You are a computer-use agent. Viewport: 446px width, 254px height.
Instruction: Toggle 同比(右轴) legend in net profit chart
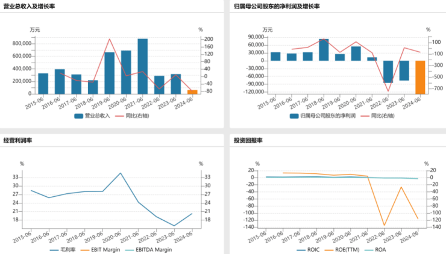377,116
